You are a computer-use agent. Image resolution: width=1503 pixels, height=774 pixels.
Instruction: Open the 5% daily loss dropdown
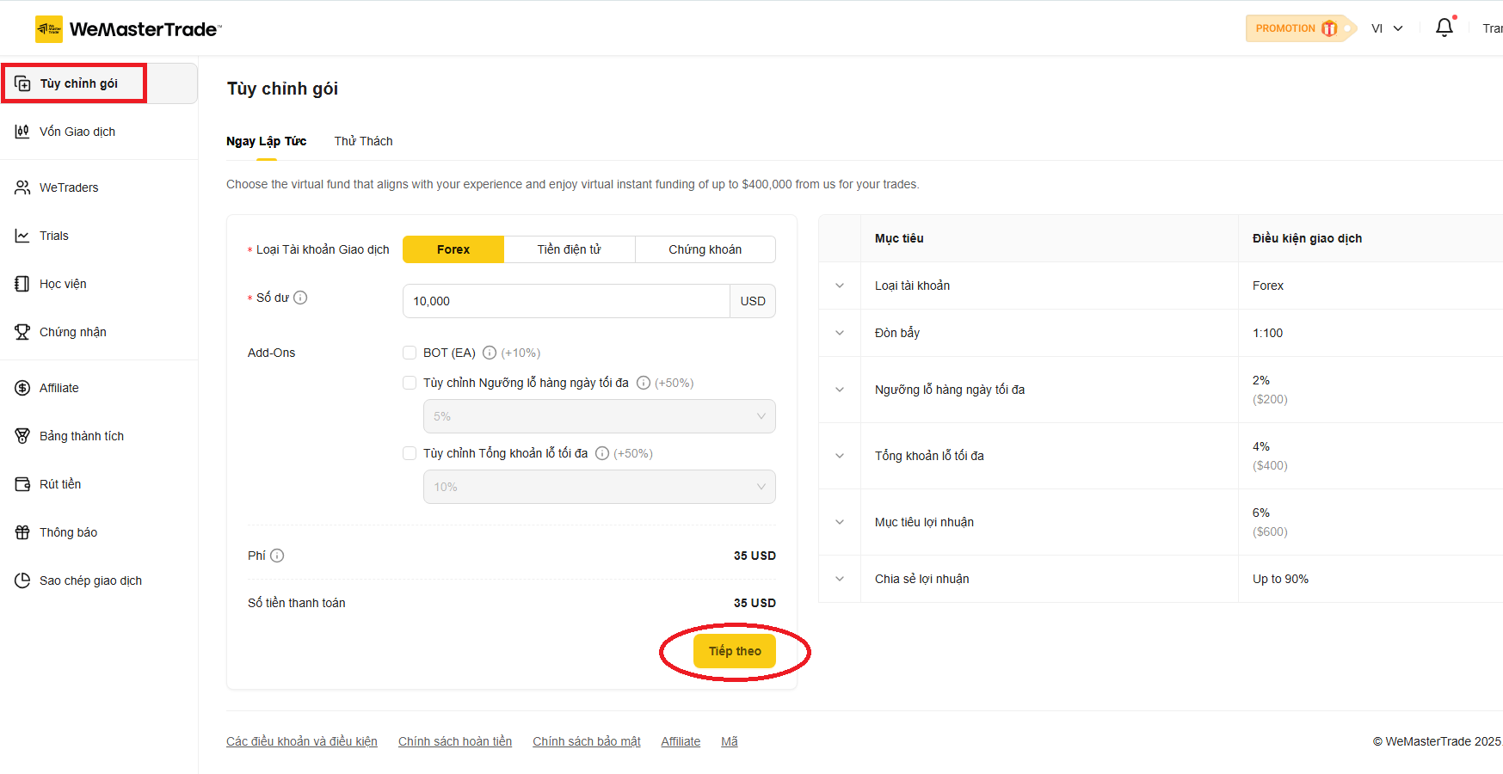click(600, 416)
